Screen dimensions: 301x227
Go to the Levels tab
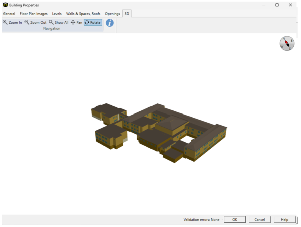[x=57, y=14]
